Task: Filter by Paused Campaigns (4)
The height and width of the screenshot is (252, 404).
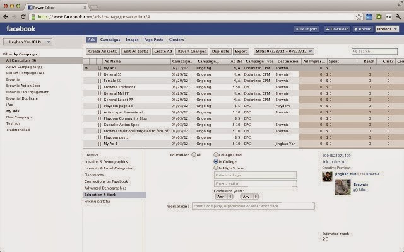Action: coord(25,73)
